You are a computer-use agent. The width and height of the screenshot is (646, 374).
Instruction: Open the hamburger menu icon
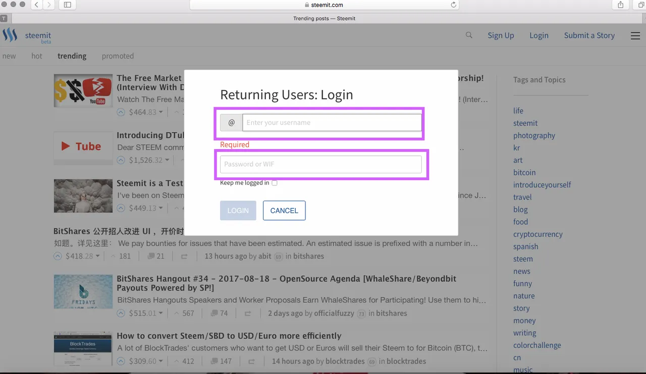[x=635, y=36]
